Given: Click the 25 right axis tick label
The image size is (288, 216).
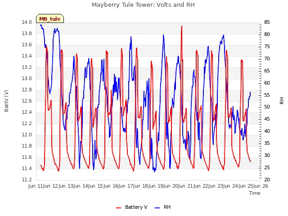Looking at the screenshot, I should [x=267, y=168].
